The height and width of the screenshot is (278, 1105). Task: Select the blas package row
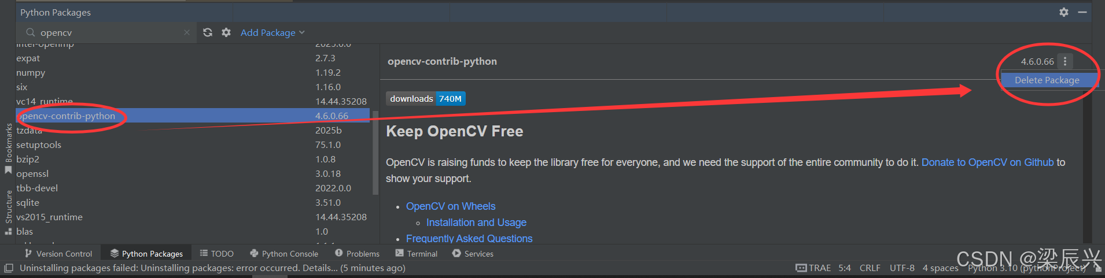tap(193, 231)
